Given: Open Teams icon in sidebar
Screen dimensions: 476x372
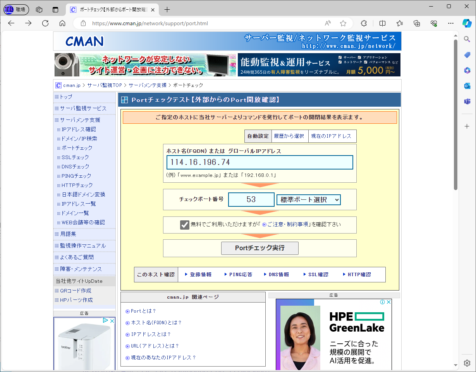Looking at the screenshot, I should pyautogui.click(x=467, y=101).
